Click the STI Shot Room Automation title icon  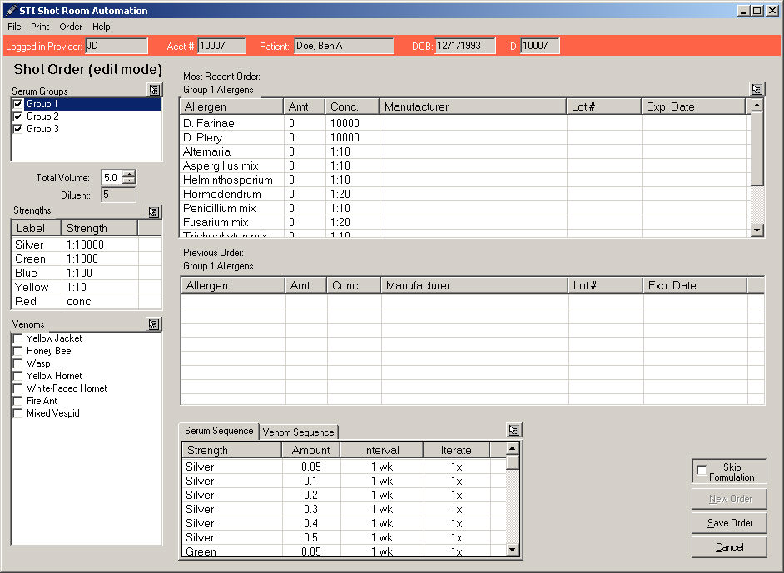click(11, 11)
